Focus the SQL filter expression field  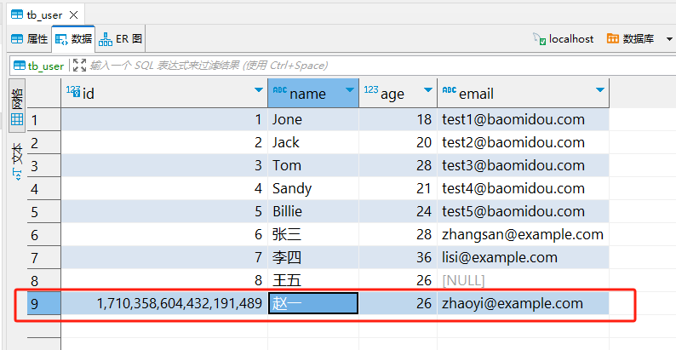(381, 66)
